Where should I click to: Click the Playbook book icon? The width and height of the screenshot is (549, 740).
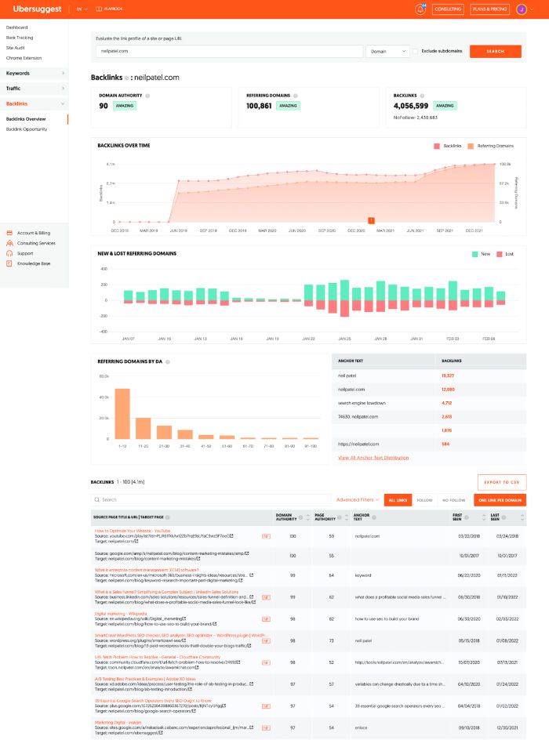pyautogui.click(x=99, y=9)
